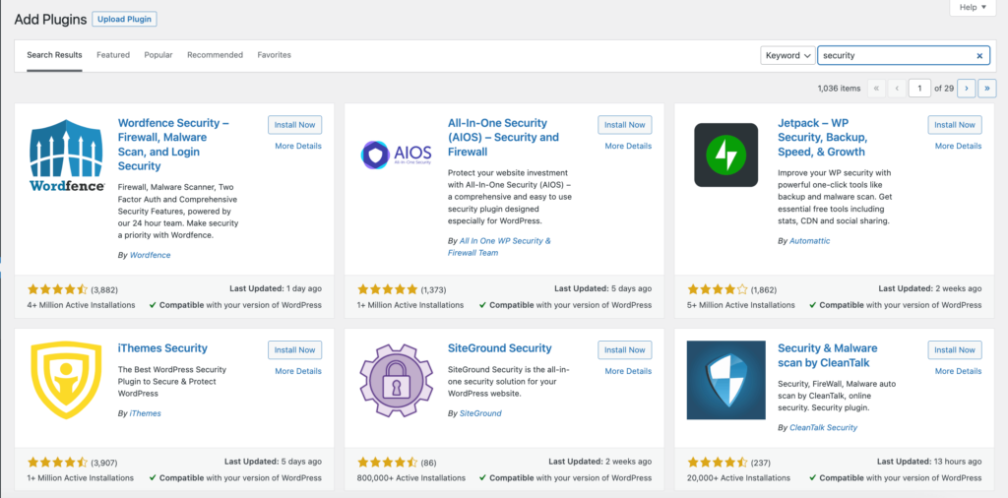Open the Favorites tab
Screen dimensions: 1008x498
[x=274, y=55]
